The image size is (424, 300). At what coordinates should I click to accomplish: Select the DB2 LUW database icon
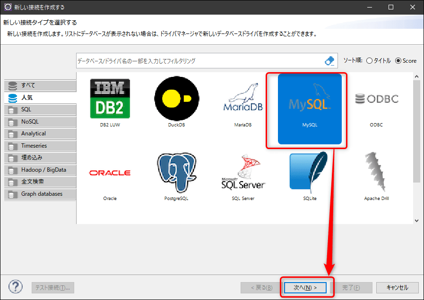pyautogui.click(x=110, y=99)
